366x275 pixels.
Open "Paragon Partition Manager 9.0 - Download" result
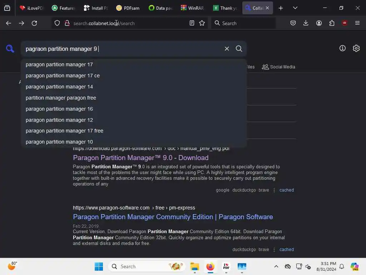pyautogui.click(x=140, y=158)
